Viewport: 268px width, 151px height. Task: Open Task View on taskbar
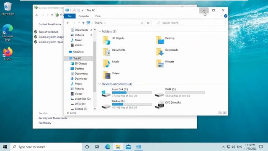pos(97,147)
